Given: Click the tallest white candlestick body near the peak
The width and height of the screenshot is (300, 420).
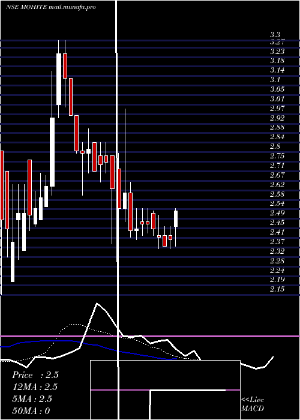Looking at the screenshot, I should [x=59, y=79].
